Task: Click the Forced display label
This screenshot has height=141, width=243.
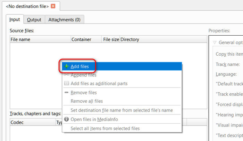Action: pyautogui.click(x=229, y=104)
